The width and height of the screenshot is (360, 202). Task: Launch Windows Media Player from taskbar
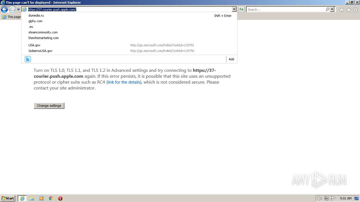pos(41,198)
